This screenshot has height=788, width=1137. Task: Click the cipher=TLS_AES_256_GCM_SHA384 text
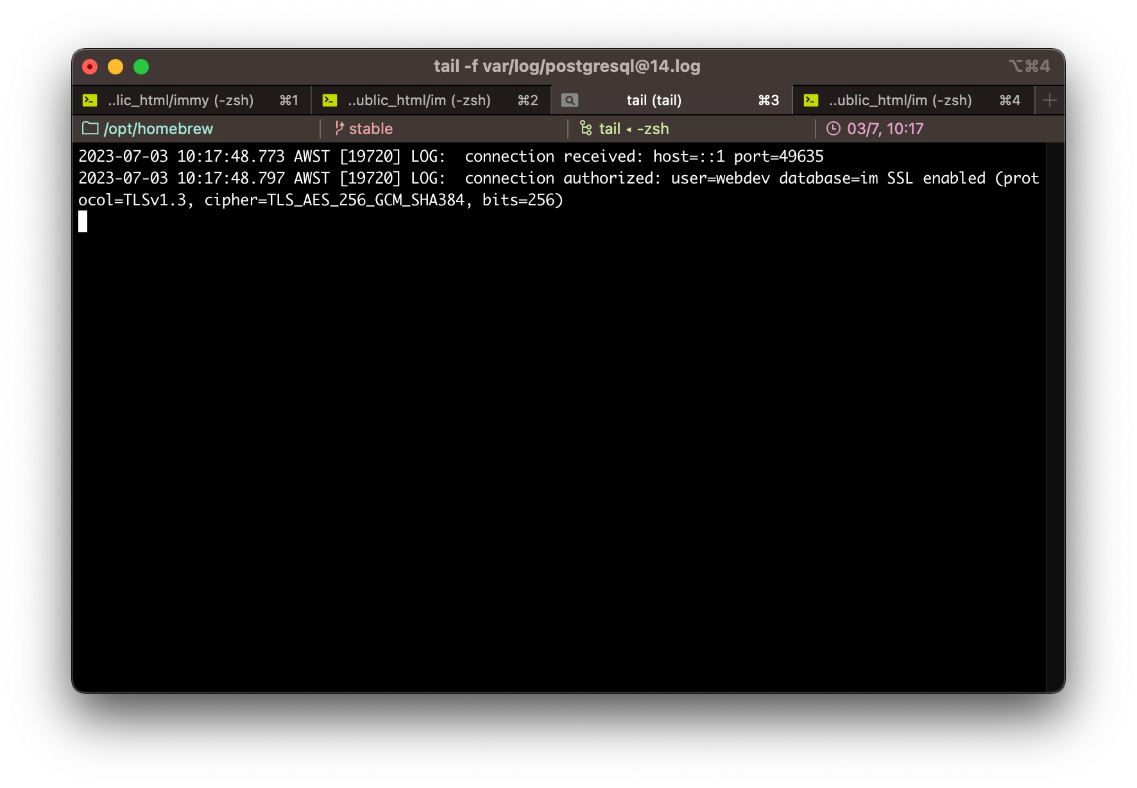click(334, 200)
